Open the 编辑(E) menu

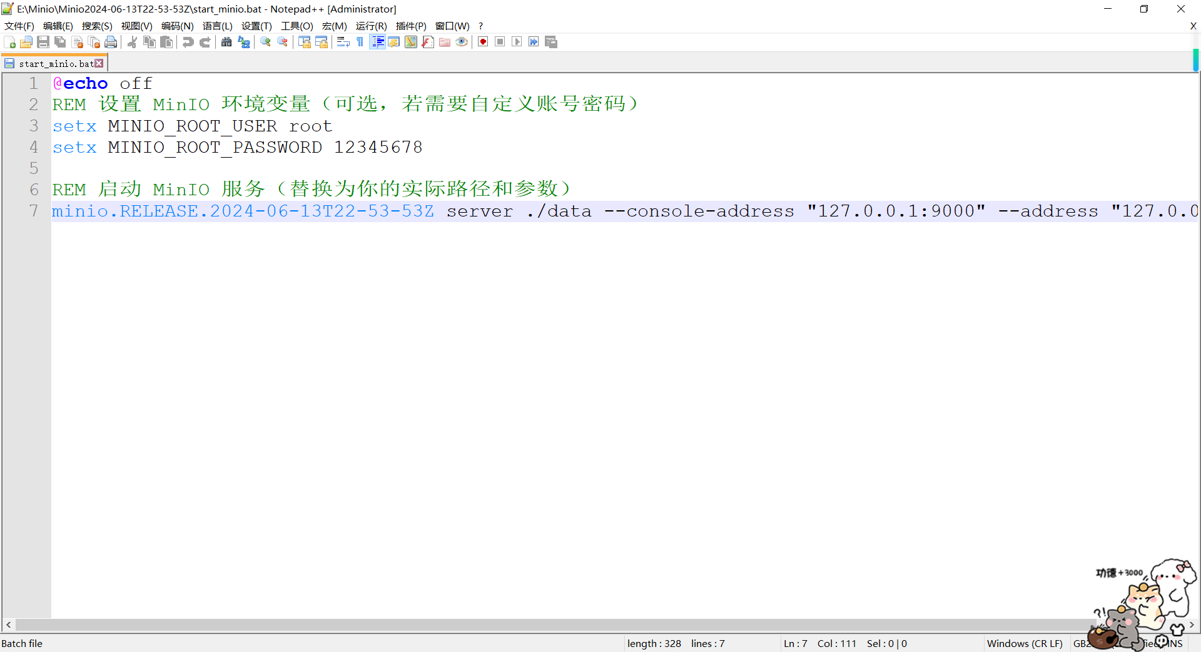pyautogui.click(x=58, y=26)
